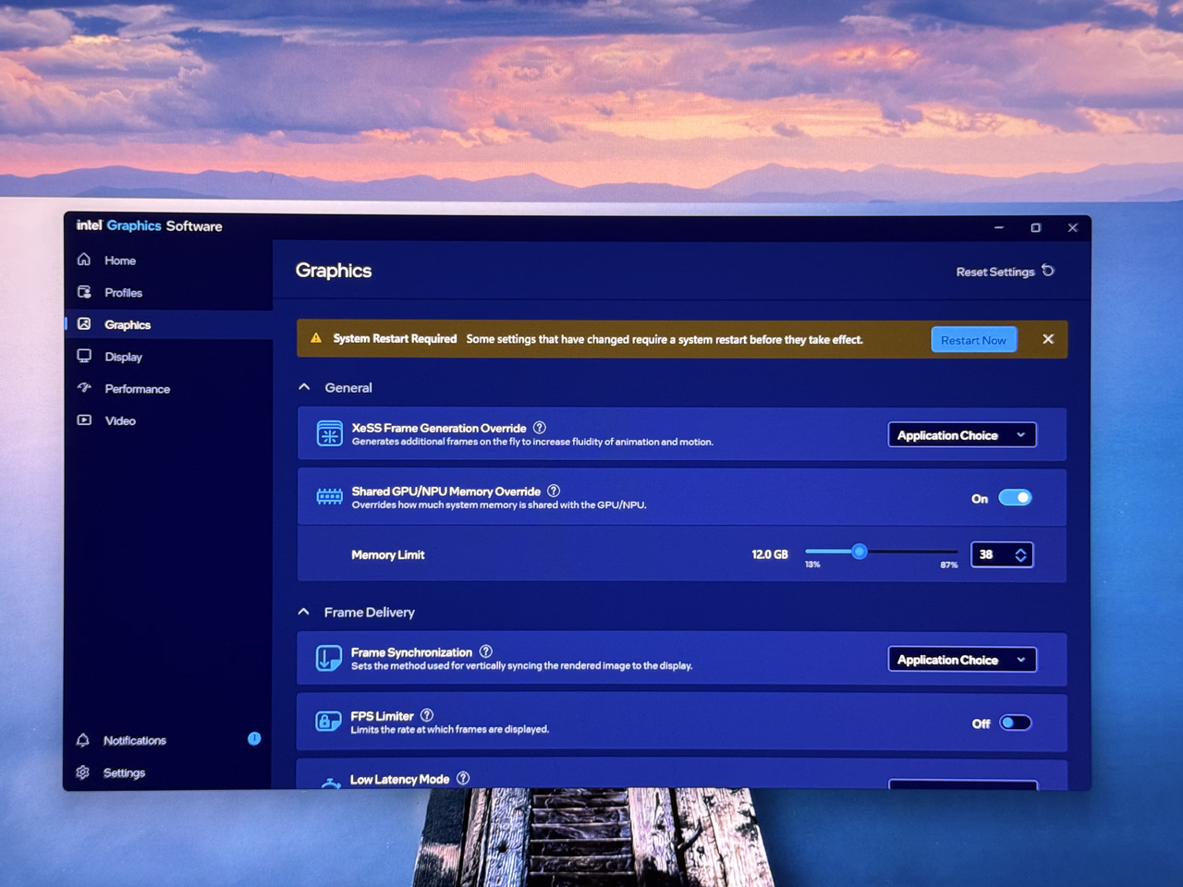Click the XeSS Frame Generation snowflake icon
This screenshot has width=1183, height=887.
(x=330, y=433)
